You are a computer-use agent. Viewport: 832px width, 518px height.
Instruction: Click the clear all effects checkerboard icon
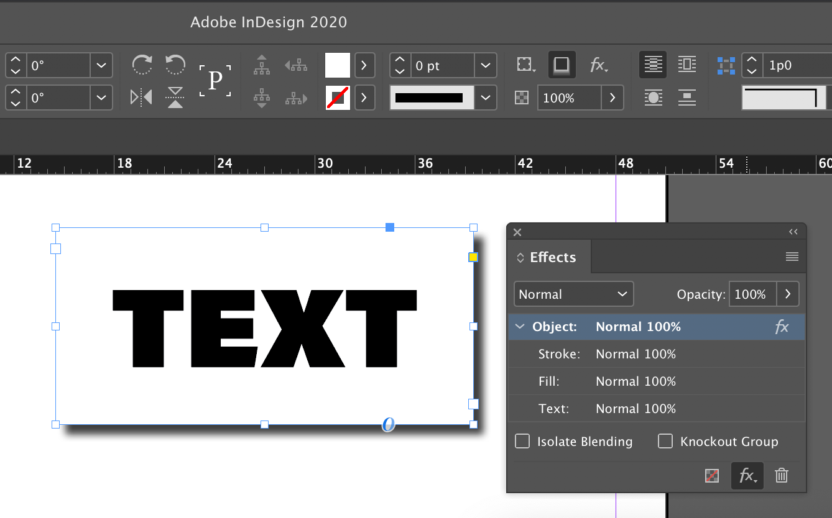click(x=711, y=475)
